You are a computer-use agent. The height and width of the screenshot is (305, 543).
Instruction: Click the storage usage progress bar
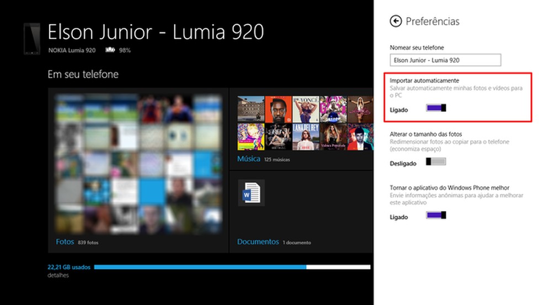point(232,267)
